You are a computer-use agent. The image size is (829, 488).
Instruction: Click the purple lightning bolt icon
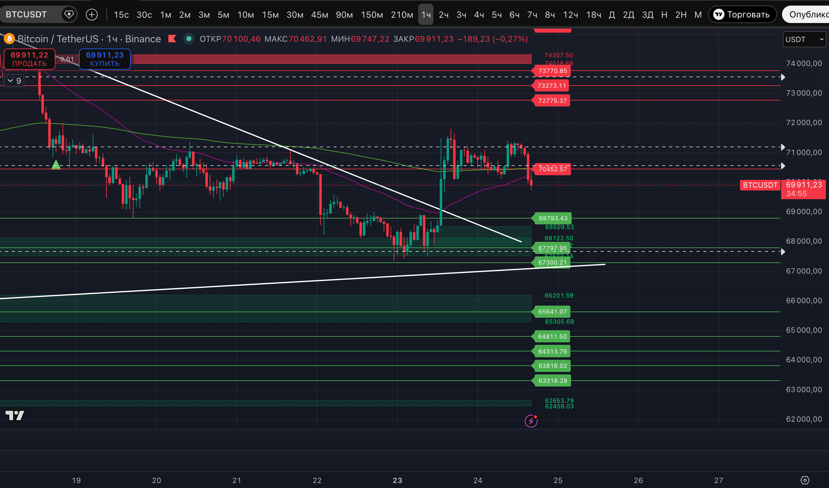531,421
